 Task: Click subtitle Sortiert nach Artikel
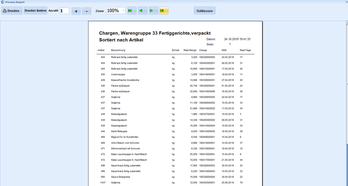coord(121,40)
